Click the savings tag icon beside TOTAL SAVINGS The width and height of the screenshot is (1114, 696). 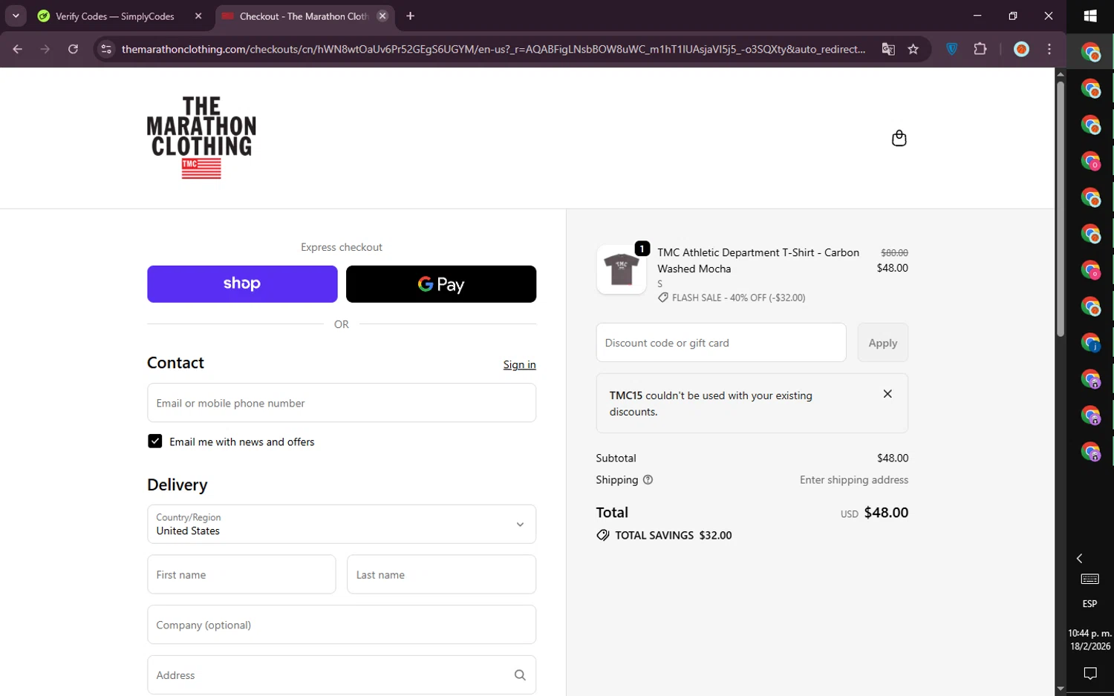(x=603, y=535)
